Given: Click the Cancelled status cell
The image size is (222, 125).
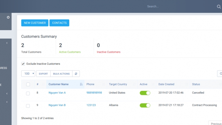Looking at the screenshot, I should [198, 93].
